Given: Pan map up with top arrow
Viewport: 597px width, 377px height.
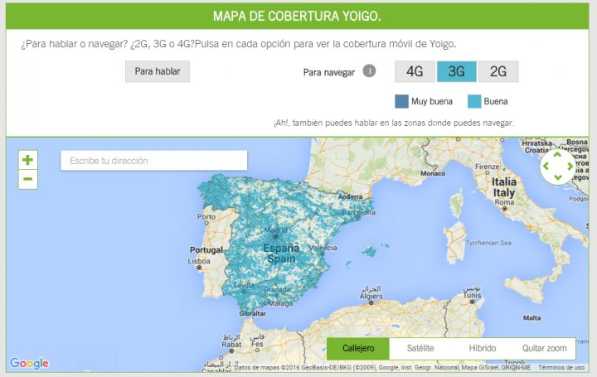Looking at the screenshot, I should click(x=557, y=155).
